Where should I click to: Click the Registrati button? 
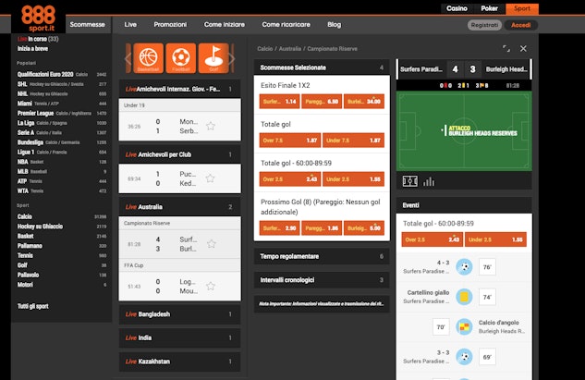(484, 25)
